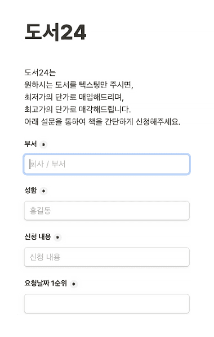This screenshot has height=337, width=214.
Task: Click the 최저가의 단가로 매입해드리며 line
Action: point(74,97)
